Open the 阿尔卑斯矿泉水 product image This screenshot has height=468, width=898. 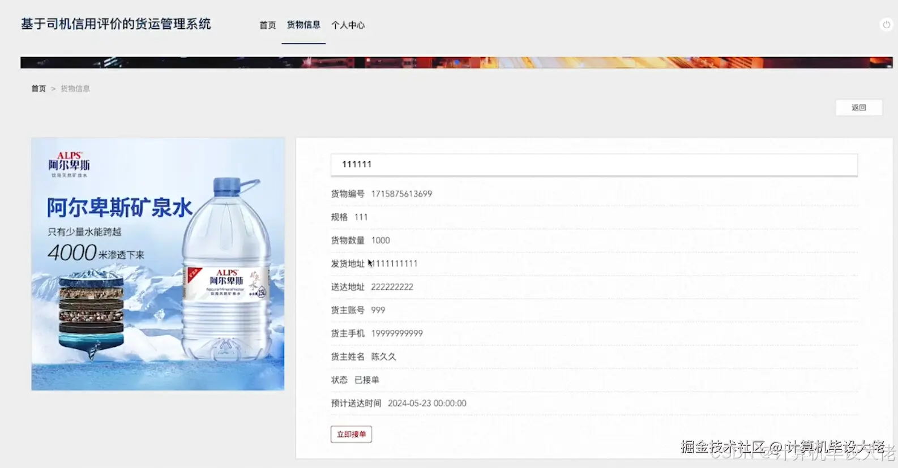pyautogui.click(x=158, y=264)
